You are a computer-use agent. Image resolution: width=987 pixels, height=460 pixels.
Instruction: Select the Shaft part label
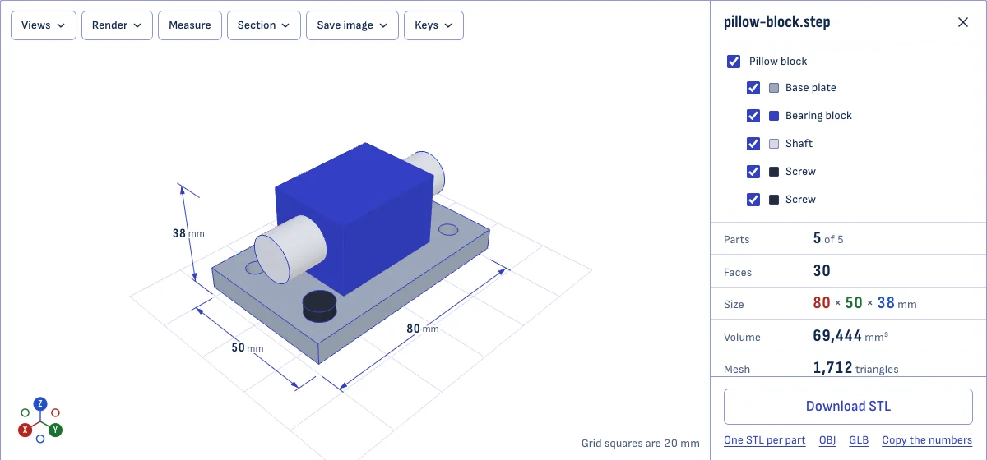click(799, 144)
